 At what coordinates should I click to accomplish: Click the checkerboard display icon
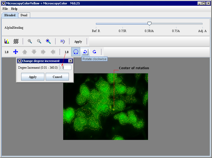coord(16,41)
